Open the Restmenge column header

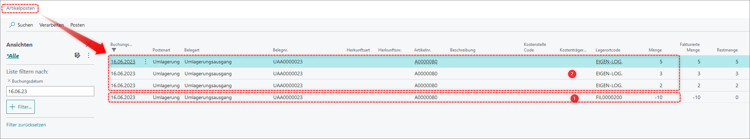(727, 50)
